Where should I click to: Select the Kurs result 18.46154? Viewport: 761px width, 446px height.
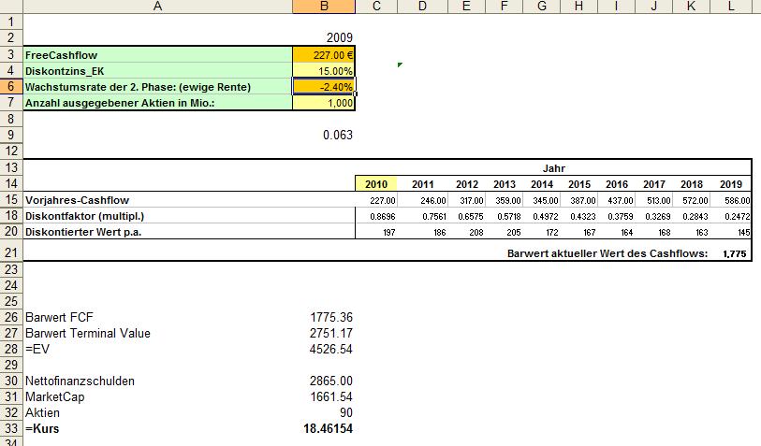pos(324,428)
